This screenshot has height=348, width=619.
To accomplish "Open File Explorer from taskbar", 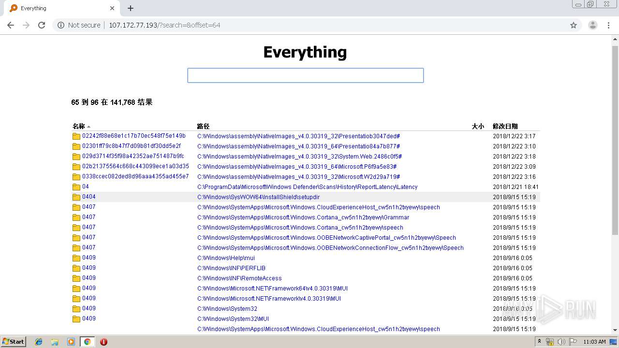I will click(55, 342).
